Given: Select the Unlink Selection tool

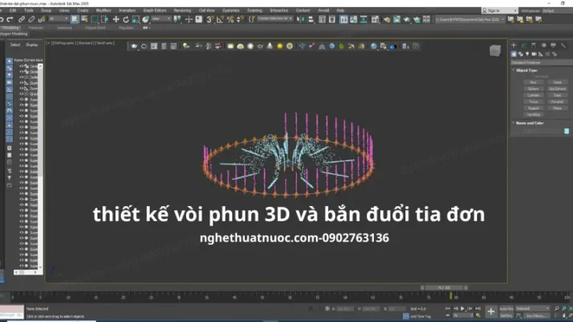Looking at the screenshot, I should [x=31, y=19].
